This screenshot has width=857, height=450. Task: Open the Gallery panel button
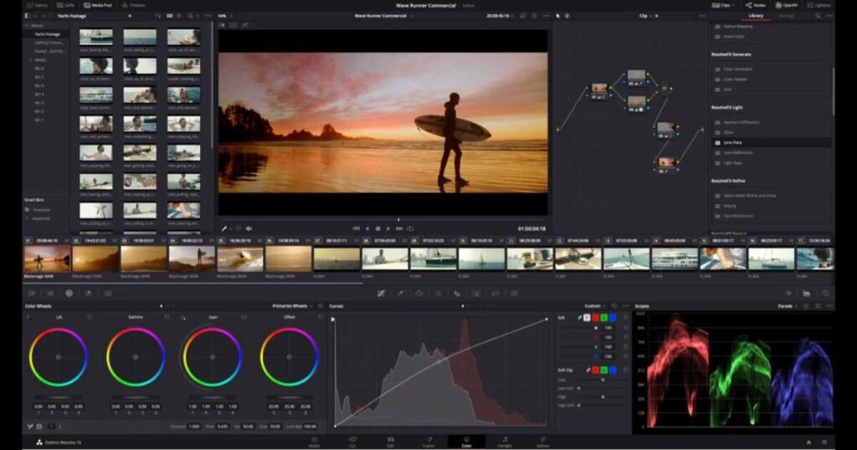[37, 5]
